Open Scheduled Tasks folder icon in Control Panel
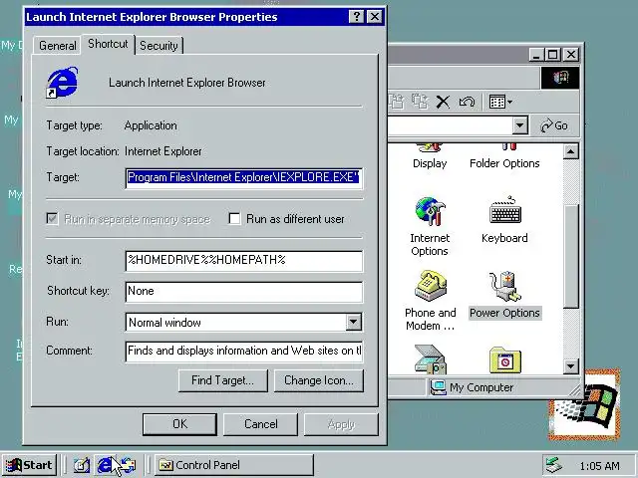The width and height of the screenshot is (638, 478). click(x=505, y=360)
